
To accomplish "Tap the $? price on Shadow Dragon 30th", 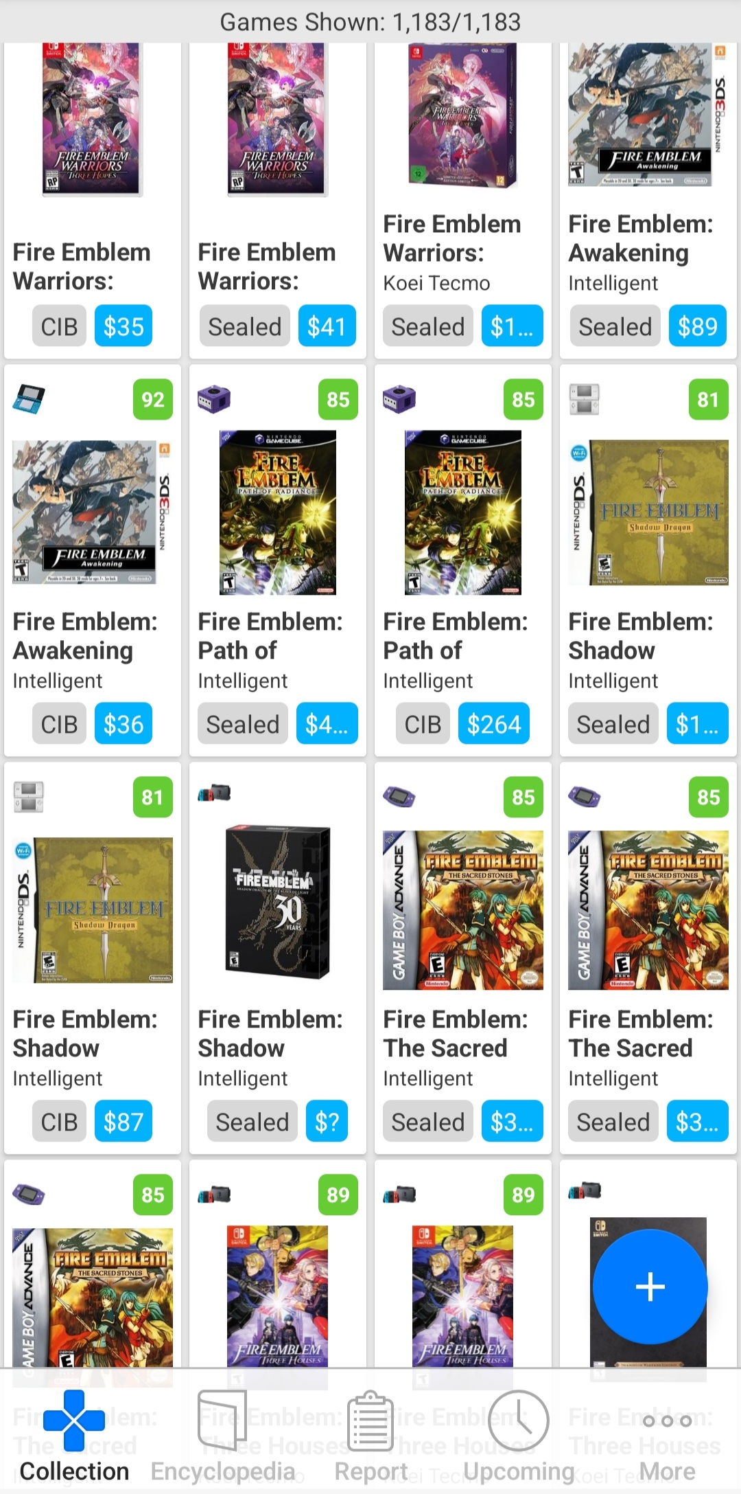I will 327,1122.
